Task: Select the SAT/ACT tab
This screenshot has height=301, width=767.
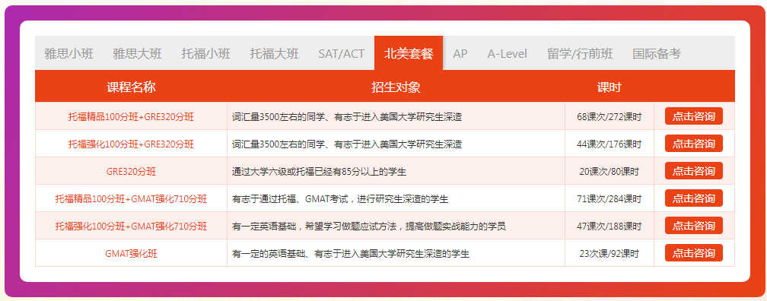Action: click(x=342, y=53)
